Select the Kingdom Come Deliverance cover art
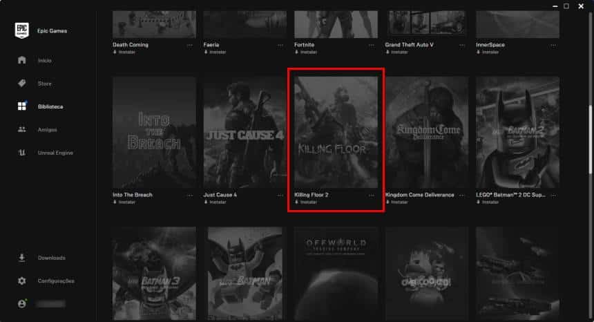 pyautogui.click(x=427, y=132)
